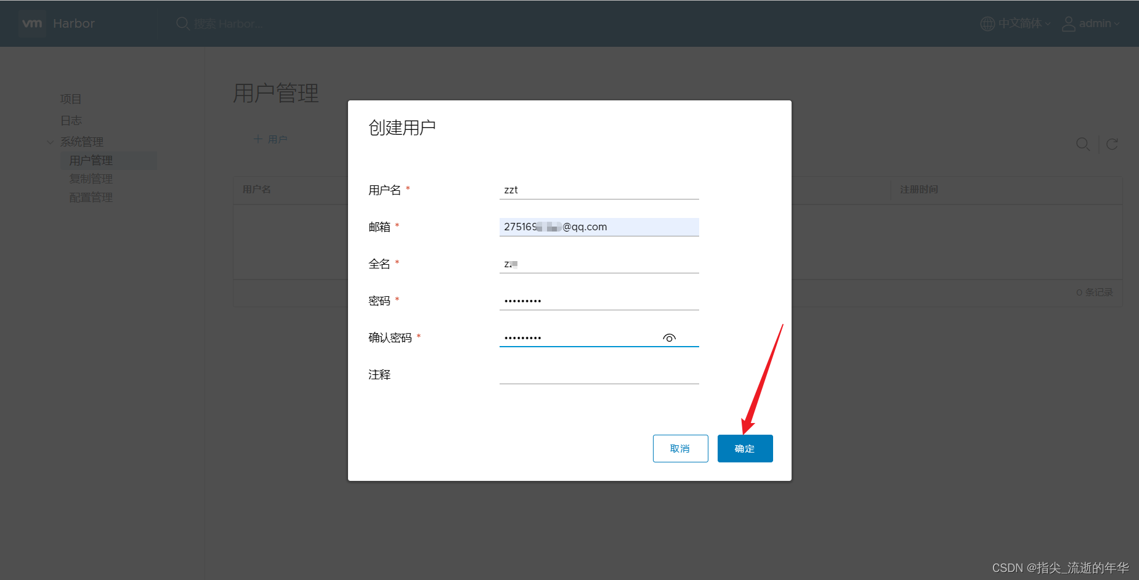
Task: Click the 用户管理 page heading
Action: 276,93
